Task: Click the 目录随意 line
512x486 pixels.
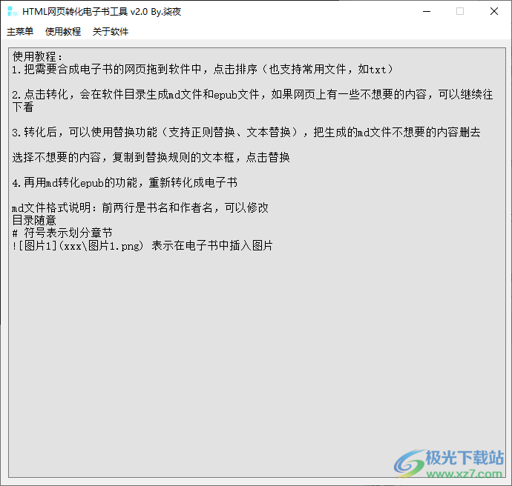Action: coord(34,220)
